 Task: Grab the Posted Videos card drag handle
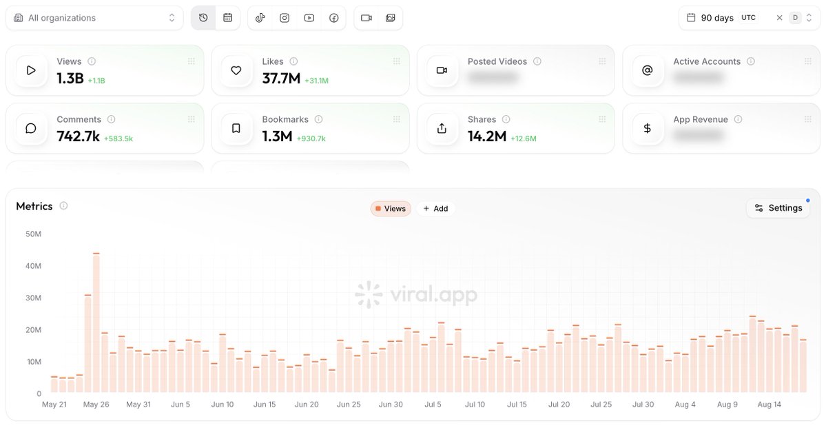602,61
